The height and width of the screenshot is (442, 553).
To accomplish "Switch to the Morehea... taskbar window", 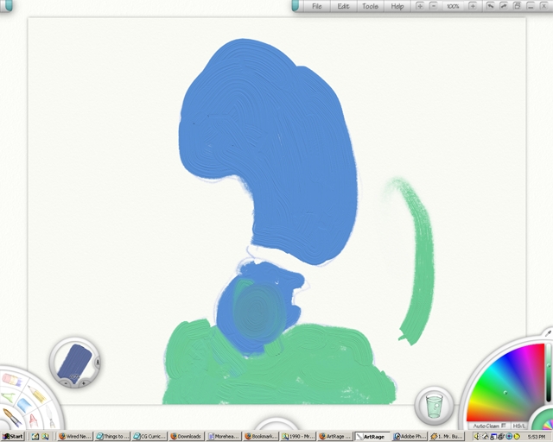I will [x=224, y=436].
